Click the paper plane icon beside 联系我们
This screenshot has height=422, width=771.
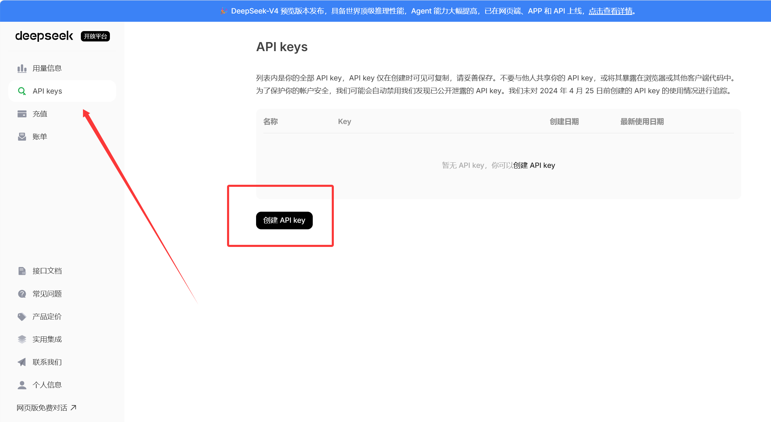[x=22, y=362]
